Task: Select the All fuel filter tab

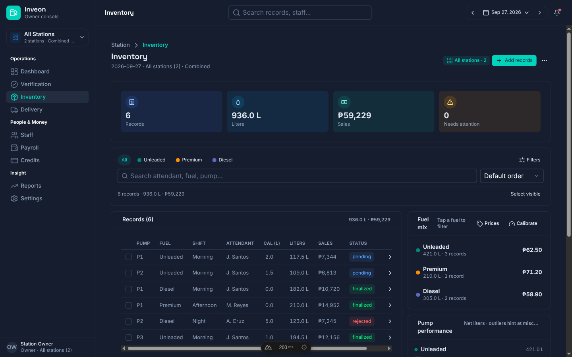Action: point(124,160)
